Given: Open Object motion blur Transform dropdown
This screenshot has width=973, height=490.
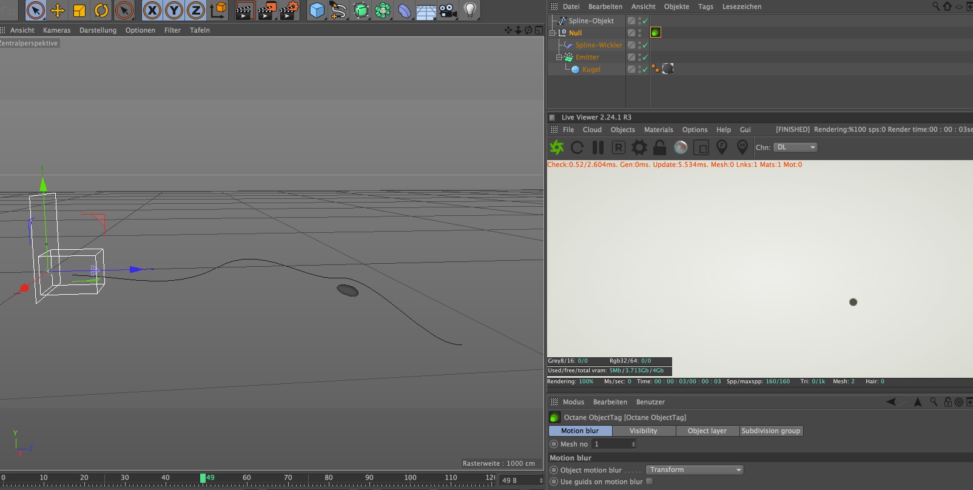Looking at the screenshot, I should [x=695, y=470].
